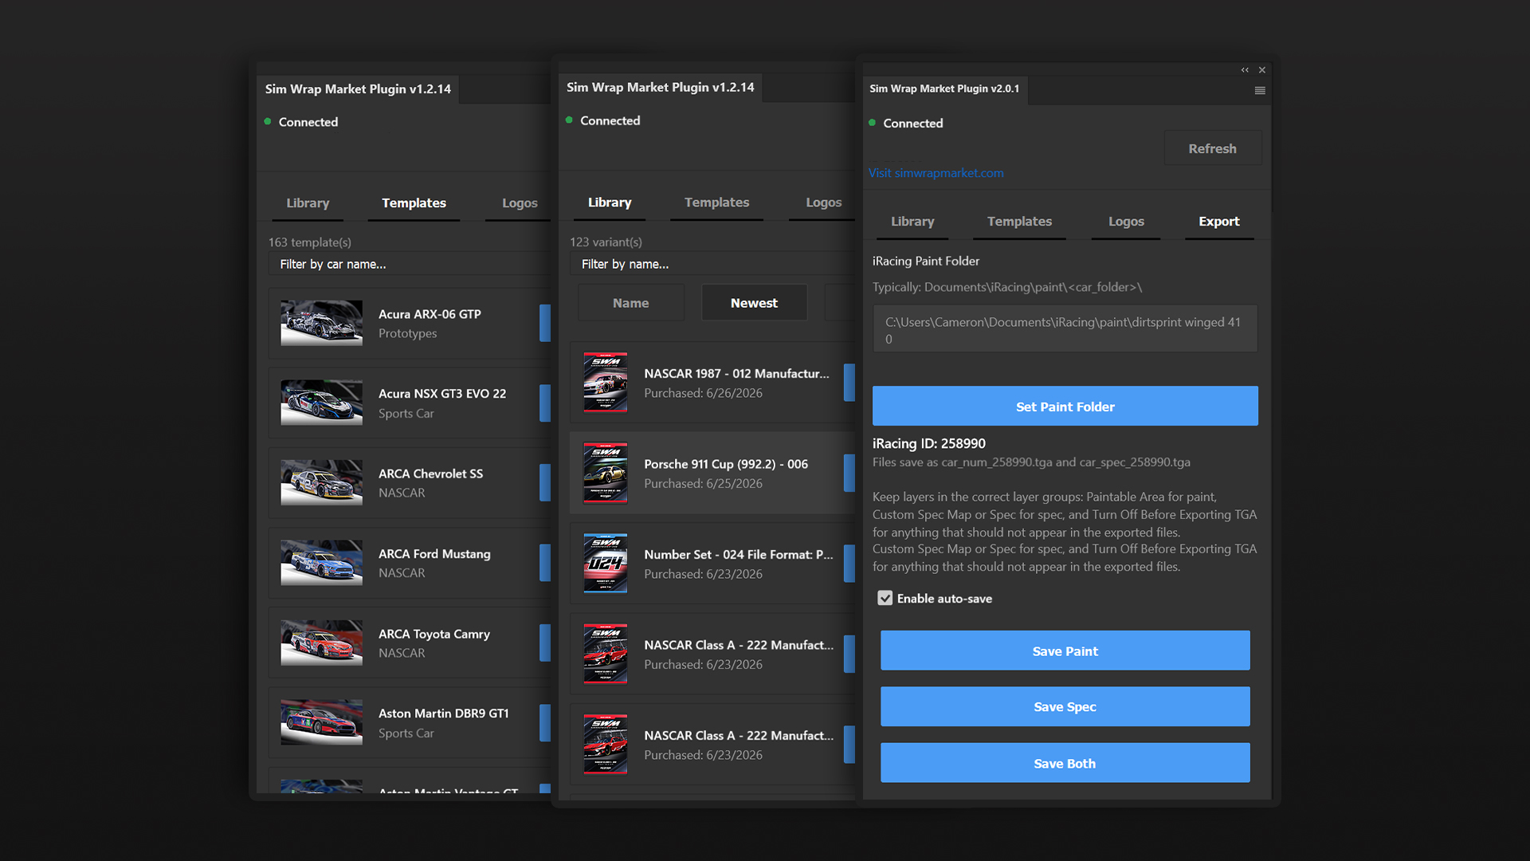This screenshot has height=861, width=1530.
Task: Open Porsche 911 Cup (992.2) - 006 thumbnail
Action: [x=606, y=473]
